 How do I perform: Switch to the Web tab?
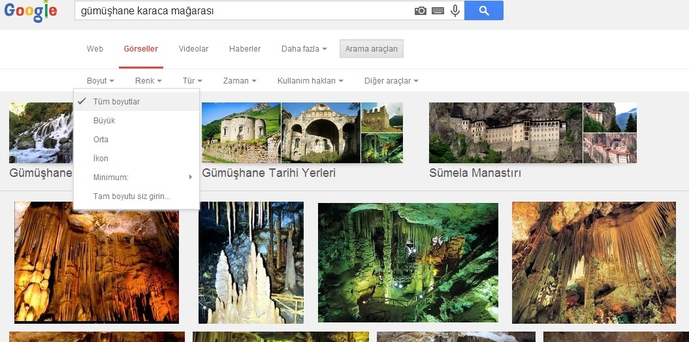click(95, 49)
